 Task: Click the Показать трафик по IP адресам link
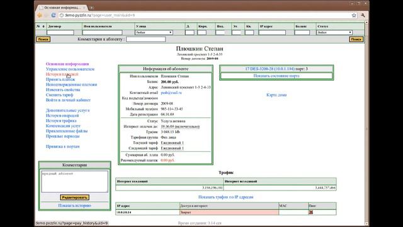[x=225, y=197]
